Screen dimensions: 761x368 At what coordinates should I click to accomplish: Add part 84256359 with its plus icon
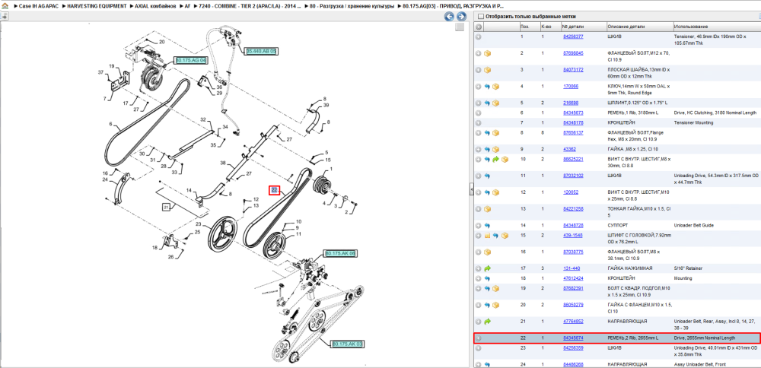479,347
